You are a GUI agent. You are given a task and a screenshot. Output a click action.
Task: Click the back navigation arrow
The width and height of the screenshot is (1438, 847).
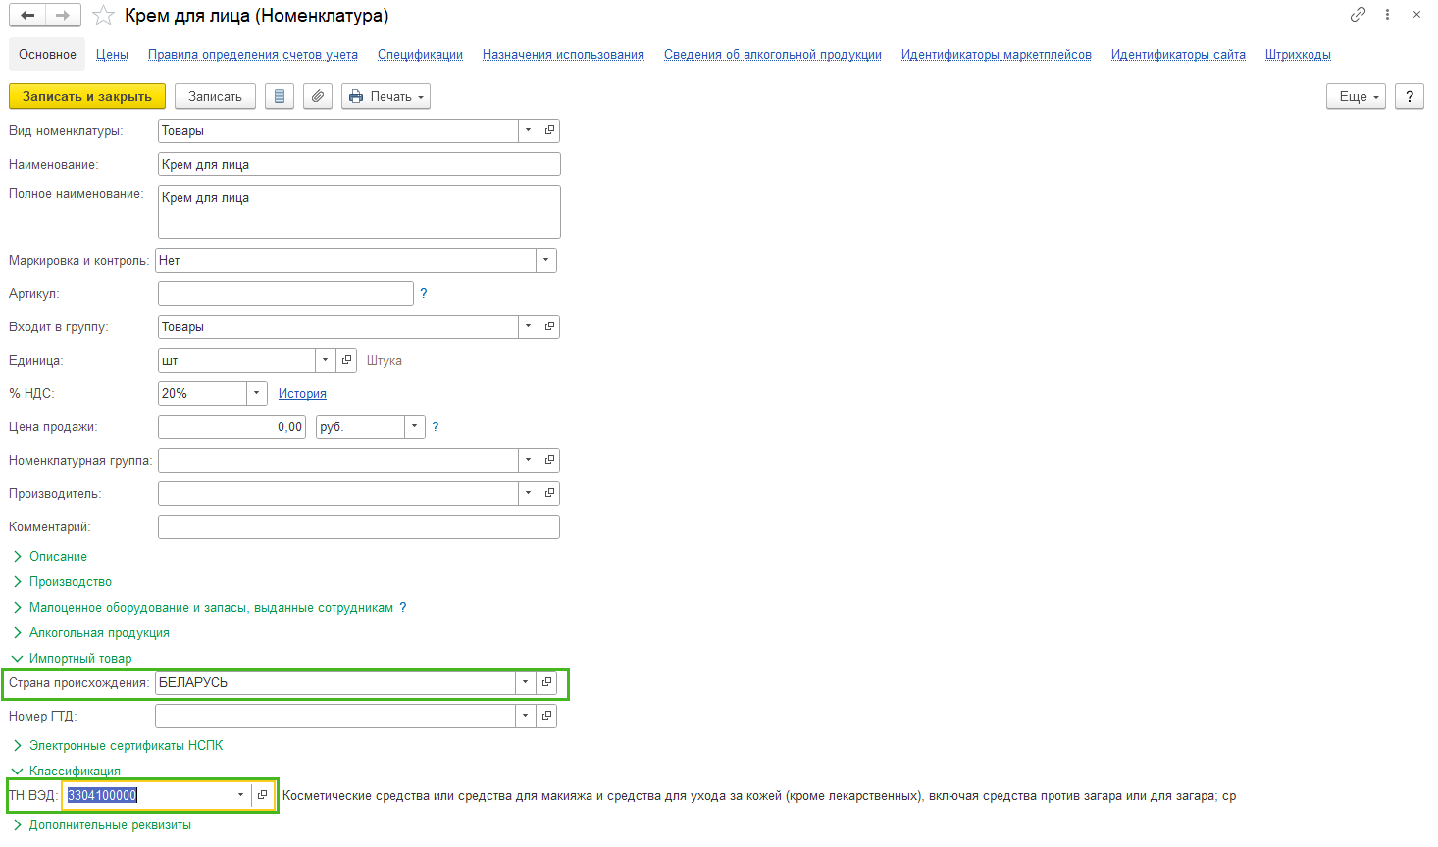pos(27,16)
